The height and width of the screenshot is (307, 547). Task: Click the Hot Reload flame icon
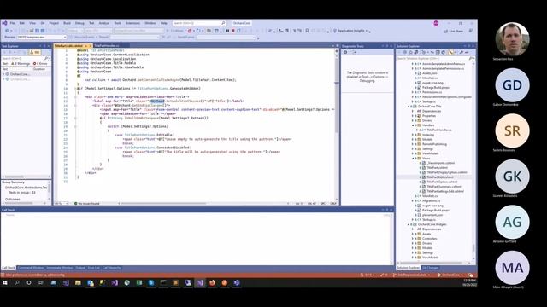pyautogui.click(x=190, y=31)
